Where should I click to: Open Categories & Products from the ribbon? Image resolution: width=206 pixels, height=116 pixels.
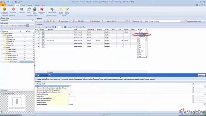pyautogui.click(x=5, y=11)
